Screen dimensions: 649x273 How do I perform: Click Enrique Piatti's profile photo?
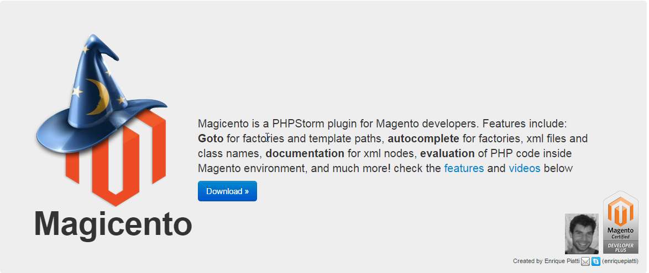pyautogui.click(x=582, y=233)
